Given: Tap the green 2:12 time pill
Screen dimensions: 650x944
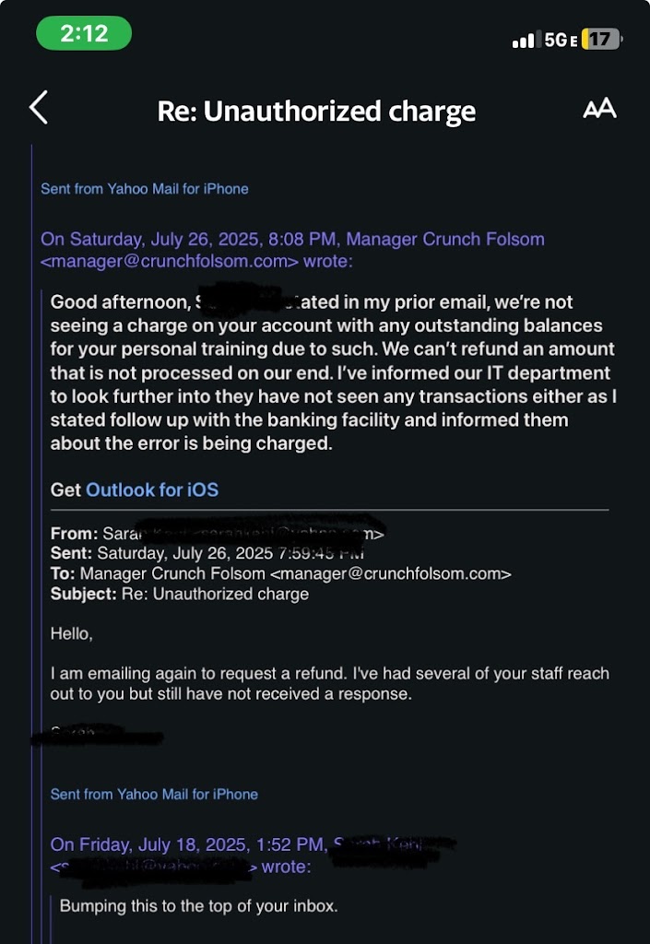Looking at the screenshot, I should point(84,34).
